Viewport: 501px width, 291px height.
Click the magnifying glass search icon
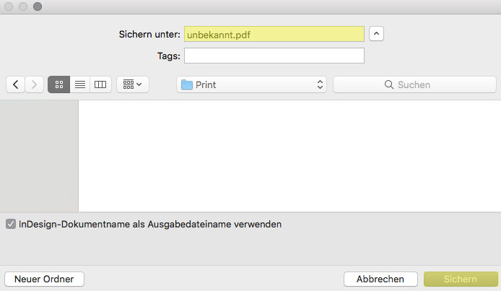pyautogui.click(x=389, y=84)
